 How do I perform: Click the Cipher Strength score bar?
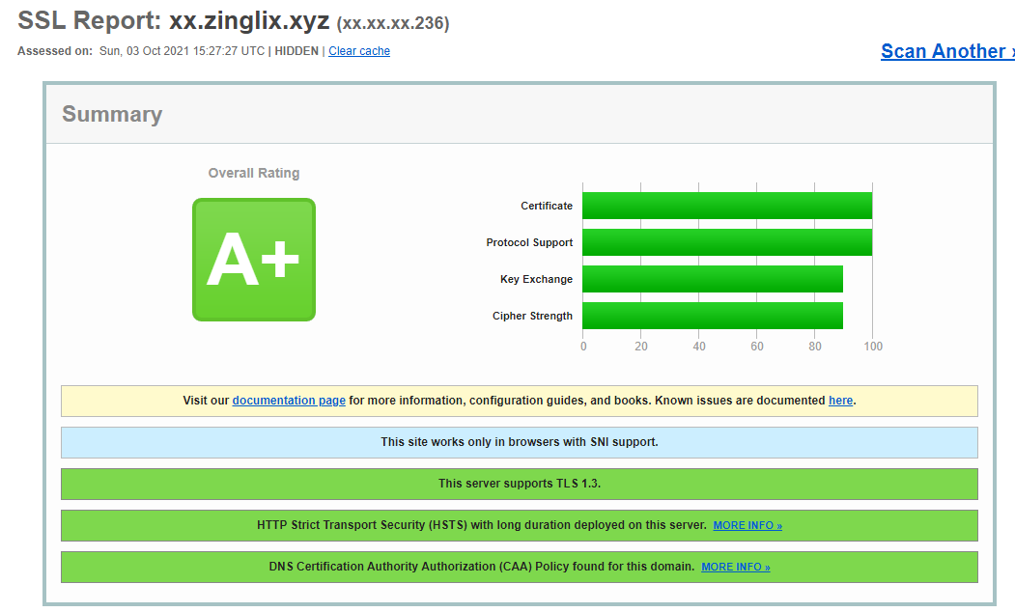tap(712, 316)
